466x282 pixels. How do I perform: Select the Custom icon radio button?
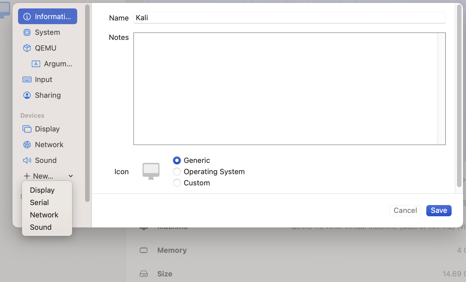pyautogui.click(x=177, y=183)
